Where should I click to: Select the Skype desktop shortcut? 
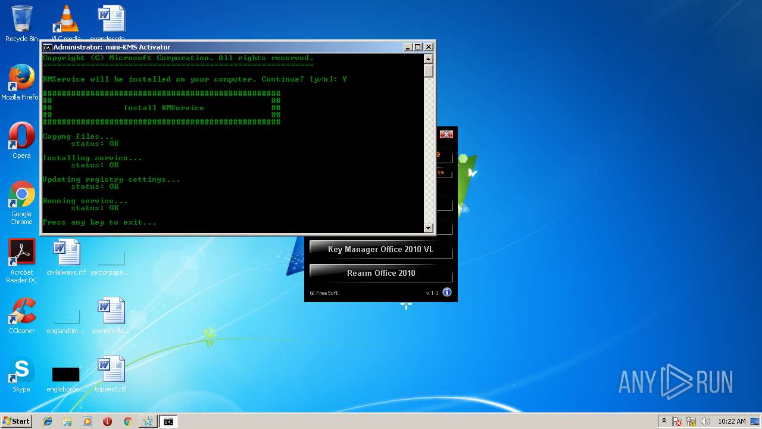point(21,375)
